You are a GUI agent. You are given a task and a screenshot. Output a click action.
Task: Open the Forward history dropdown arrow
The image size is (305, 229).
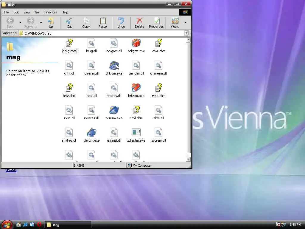click(x=41, y=23)
